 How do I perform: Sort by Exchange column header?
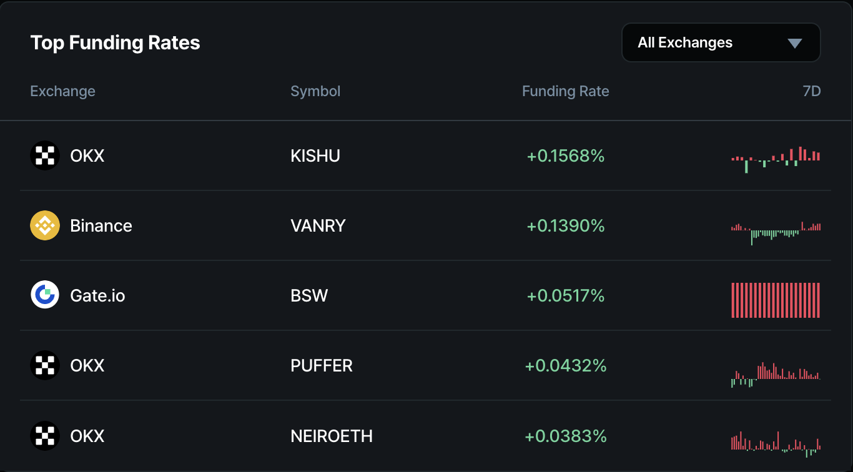[x=62, y=91]
